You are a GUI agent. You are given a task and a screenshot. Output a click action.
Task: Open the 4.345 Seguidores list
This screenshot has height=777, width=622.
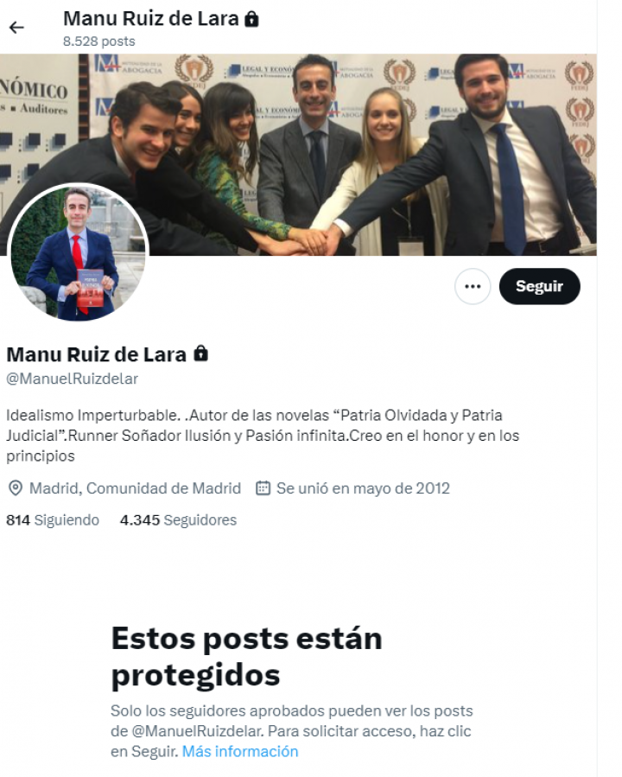178,520
